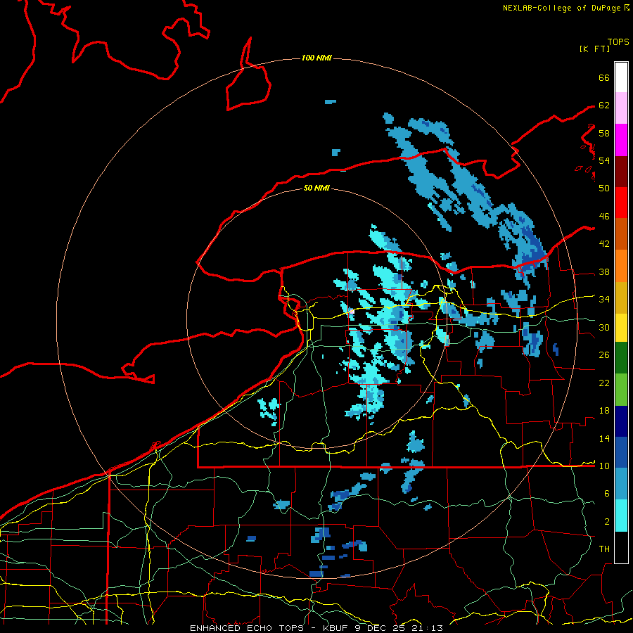This screenshot has width=633, height=633.
Task: Click the legend value '58'
Action: tap(604, 133)
